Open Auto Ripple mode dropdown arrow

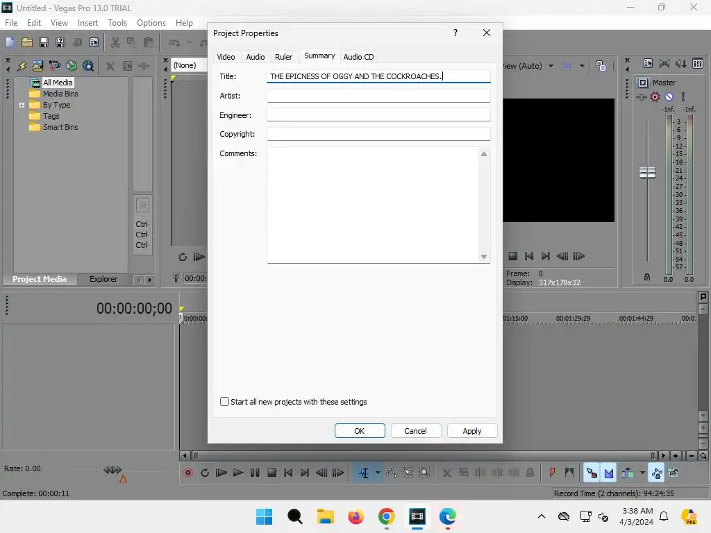pos(642,473)
